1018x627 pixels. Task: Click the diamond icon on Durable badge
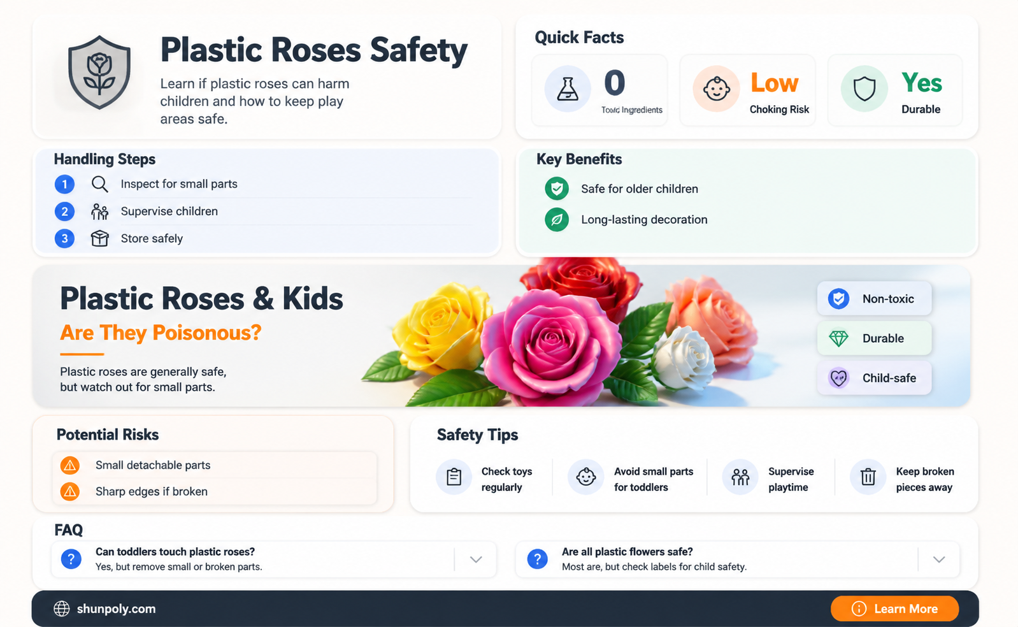coord(838,338)
